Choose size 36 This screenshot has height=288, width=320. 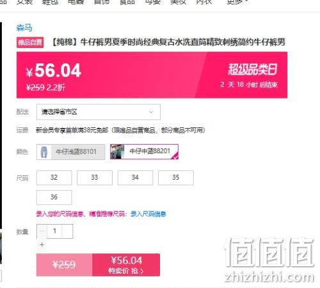point(54,197)
